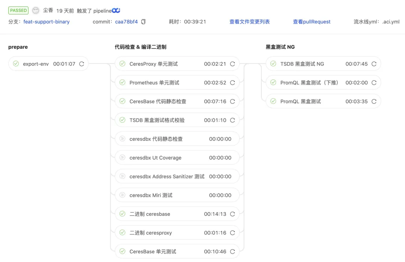Image resolution: width=405 pixels, height=262 pixels.
Task: Open the export-env job row
Action: pyautogui.click(x=48, y=64)
